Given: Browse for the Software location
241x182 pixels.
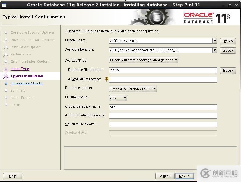Looking at the screenshot, I should pyautogui.click(x=228, y=50).
